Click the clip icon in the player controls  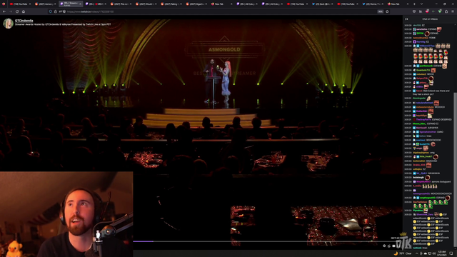coord(388,246)
